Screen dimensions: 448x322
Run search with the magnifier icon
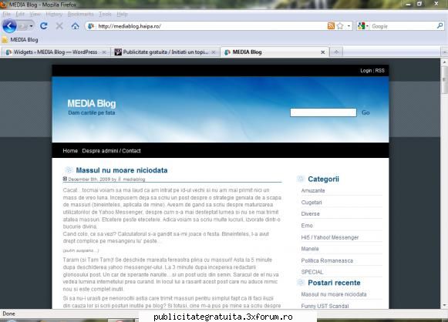(x=440, y=26)
